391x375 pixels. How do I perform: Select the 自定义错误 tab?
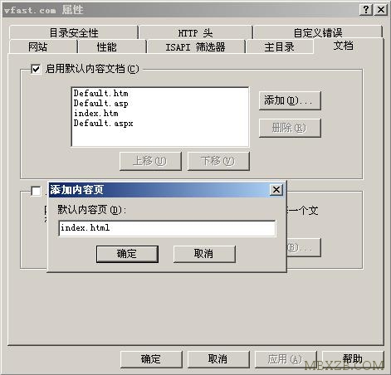(318, 32)
